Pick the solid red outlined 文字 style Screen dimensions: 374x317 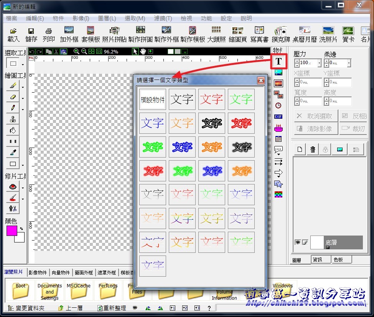(x=241, y=123)
